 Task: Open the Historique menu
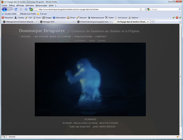pyautogui.click(x=30, y=5)
